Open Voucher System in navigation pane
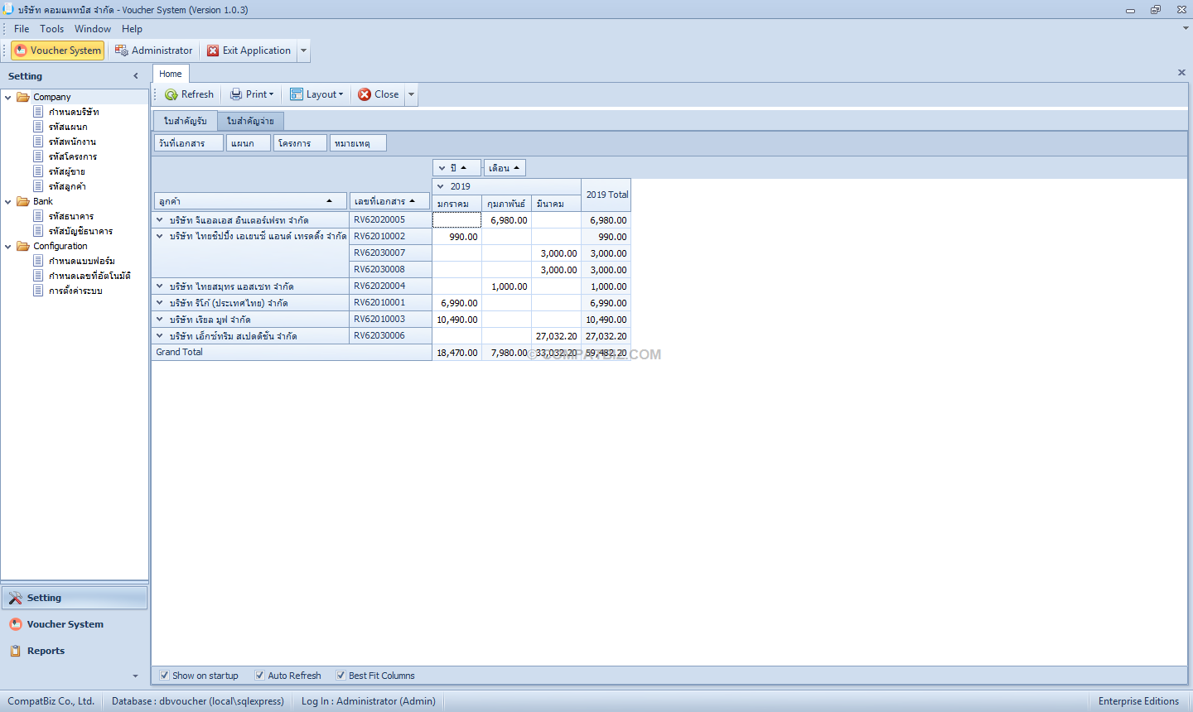The image size is (1193, 712). point(65,624)
